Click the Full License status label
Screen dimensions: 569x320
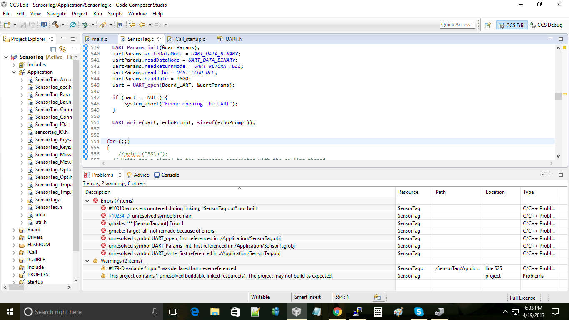tap(522, 298)
